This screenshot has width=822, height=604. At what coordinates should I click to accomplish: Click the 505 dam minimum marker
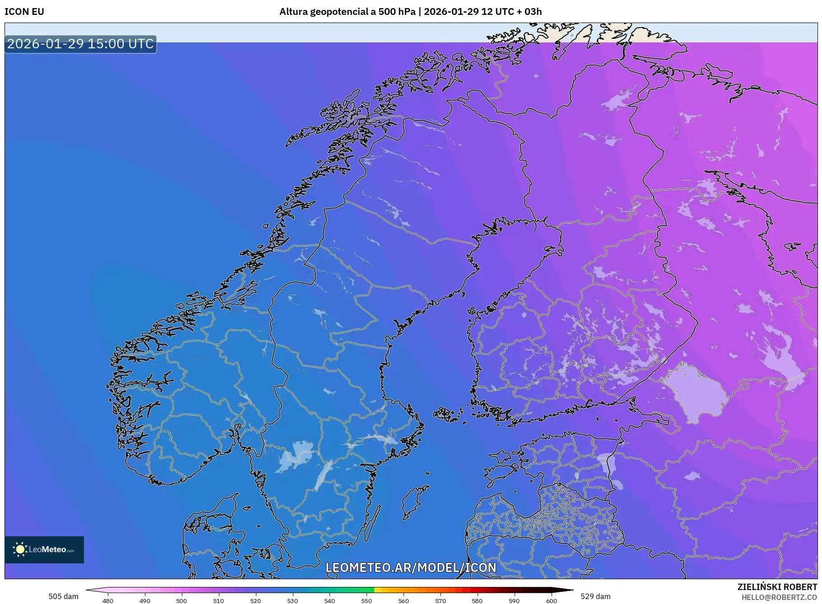(62, 596)
